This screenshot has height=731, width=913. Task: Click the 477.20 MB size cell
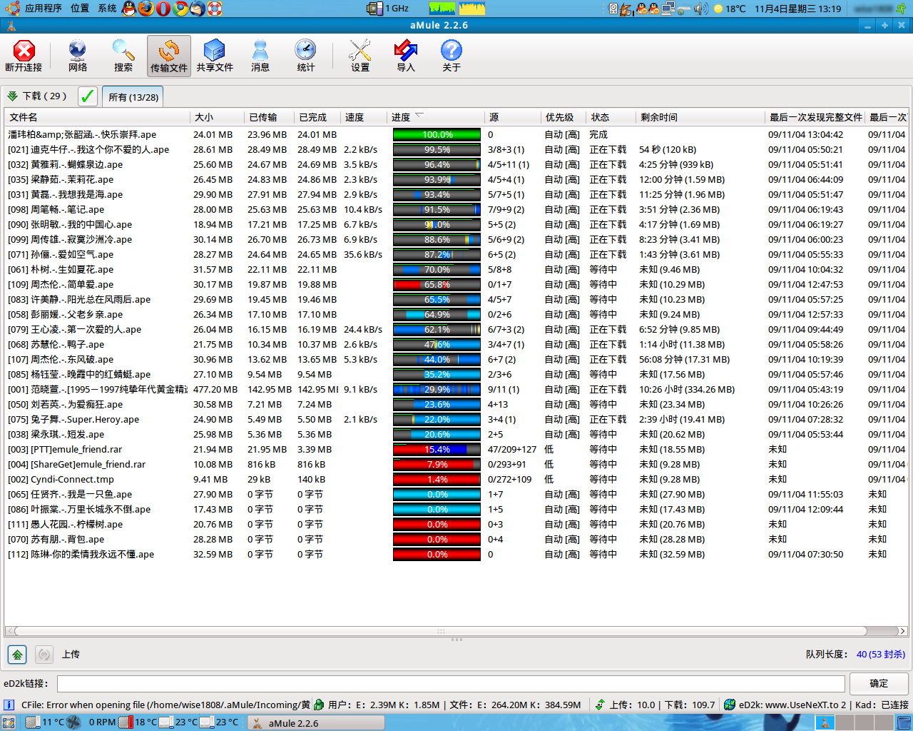[215, 389]
